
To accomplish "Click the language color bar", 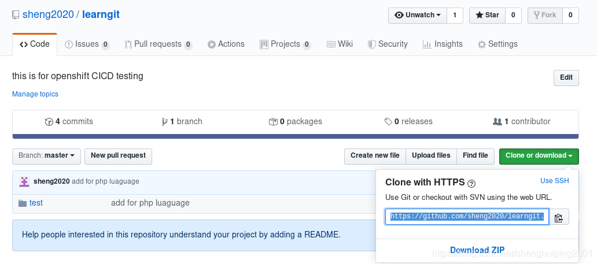I will point(296,136).
